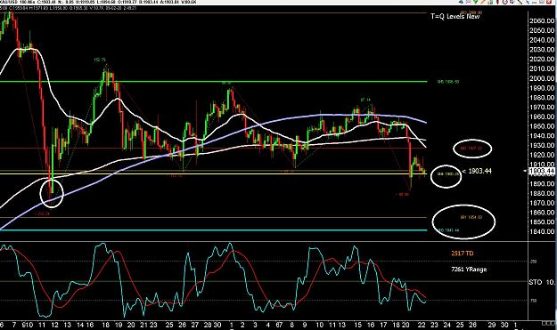Click the 2060.00 price axis label
The image size is (557, 330).
[x=542, y=21]
